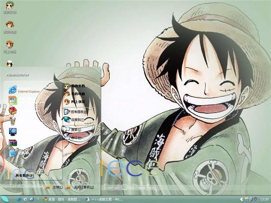Image resolution: width=271 pixels, height=203 pixels.
Task: Click the leaf-shaped Start button
Action: [x=5, y=199]
